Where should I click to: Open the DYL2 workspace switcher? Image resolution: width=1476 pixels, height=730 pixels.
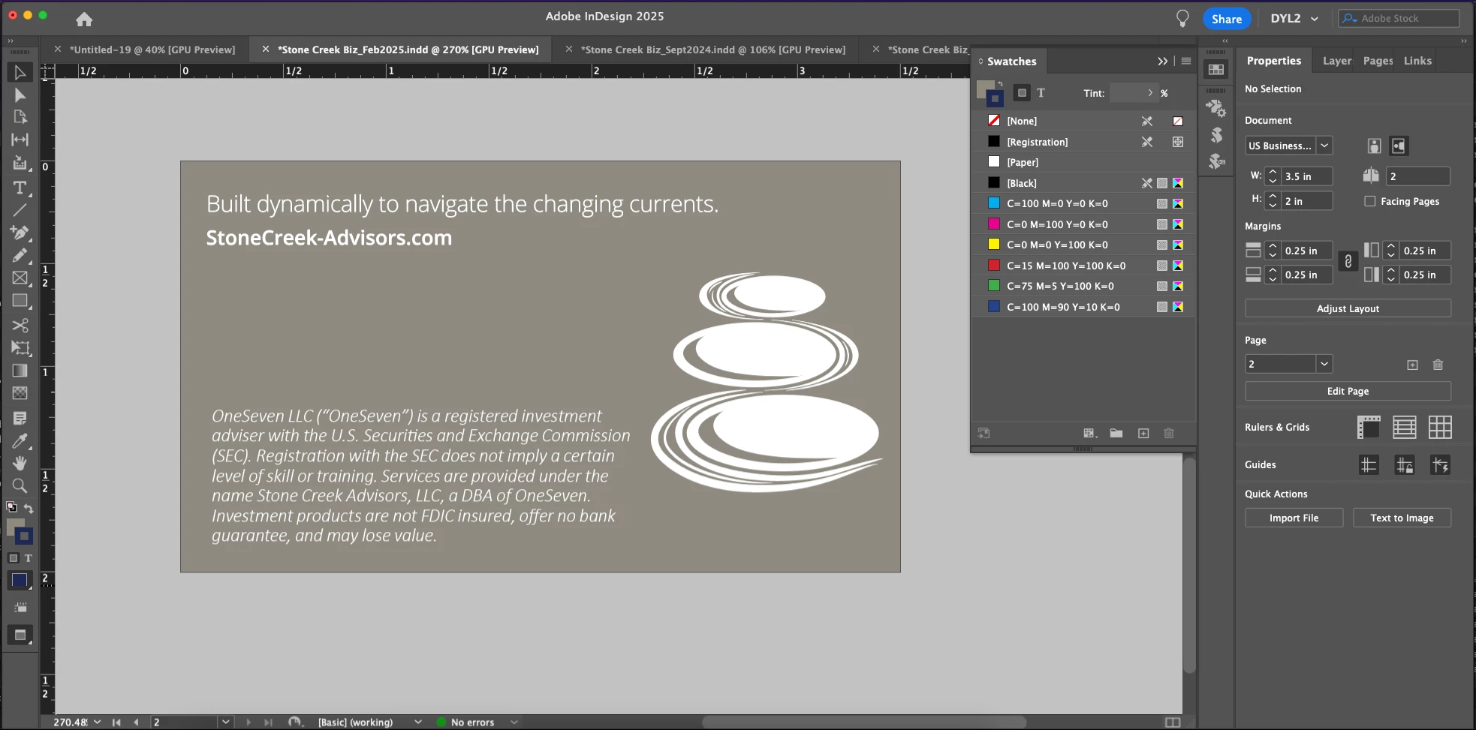(1294, 19)
